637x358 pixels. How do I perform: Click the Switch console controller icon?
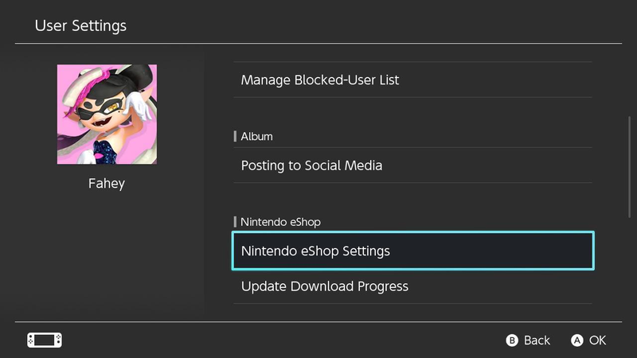[x=45, y=340]
